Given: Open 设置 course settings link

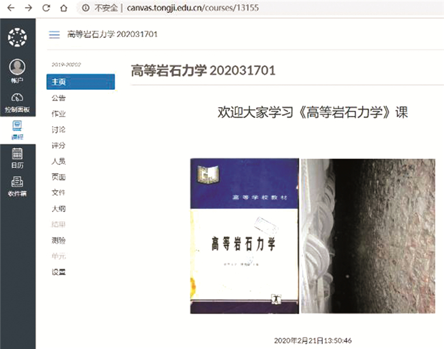Looking at the screenshot, I should click(58, 272).
